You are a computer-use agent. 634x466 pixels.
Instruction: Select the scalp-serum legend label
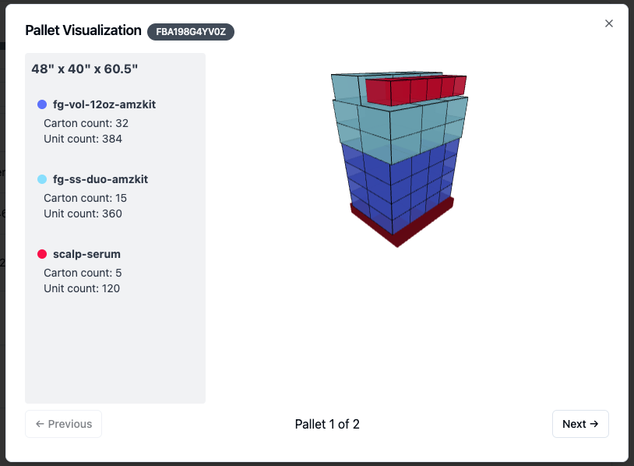[86, 254]
